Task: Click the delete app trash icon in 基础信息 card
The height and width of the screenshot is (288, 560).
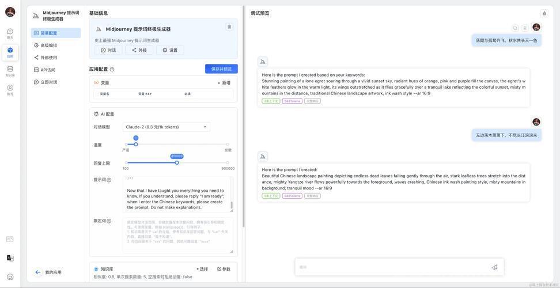Action: coord(229,26)
